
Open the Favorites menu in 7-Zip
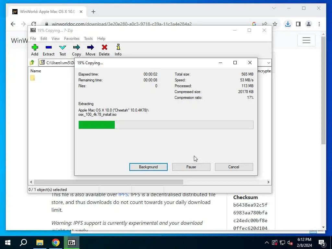click(x=72, y=39)
